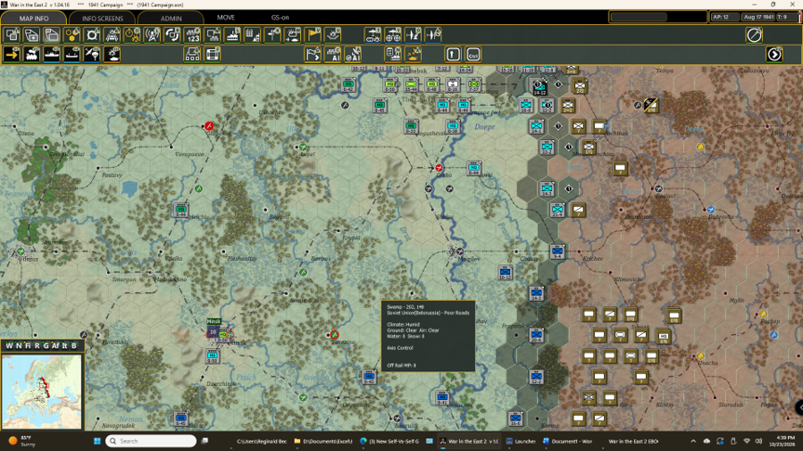Image resolution: width=803 pixels, height=451 pixels.
Task: Click the signpost directions icon
Action: 272,35
